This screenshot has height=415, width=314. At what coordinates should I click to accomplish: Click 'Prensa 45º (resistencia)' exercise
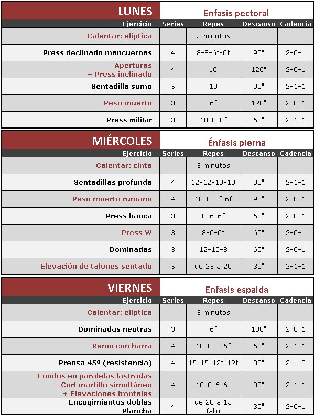[x=105, y=363]
